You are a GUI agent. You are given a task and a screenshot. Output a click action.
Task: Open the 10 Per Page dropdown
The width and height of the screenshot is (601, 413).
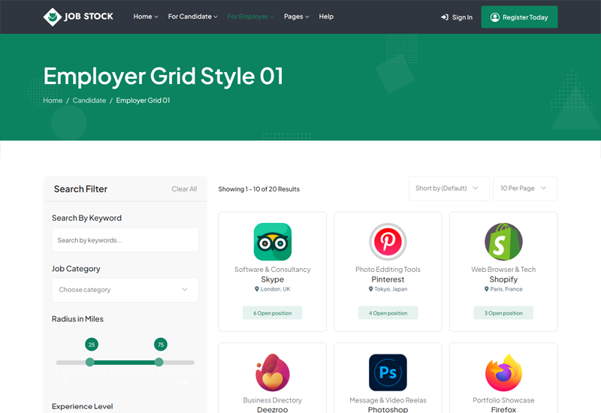pyautogui.click(x=525, y=188)
